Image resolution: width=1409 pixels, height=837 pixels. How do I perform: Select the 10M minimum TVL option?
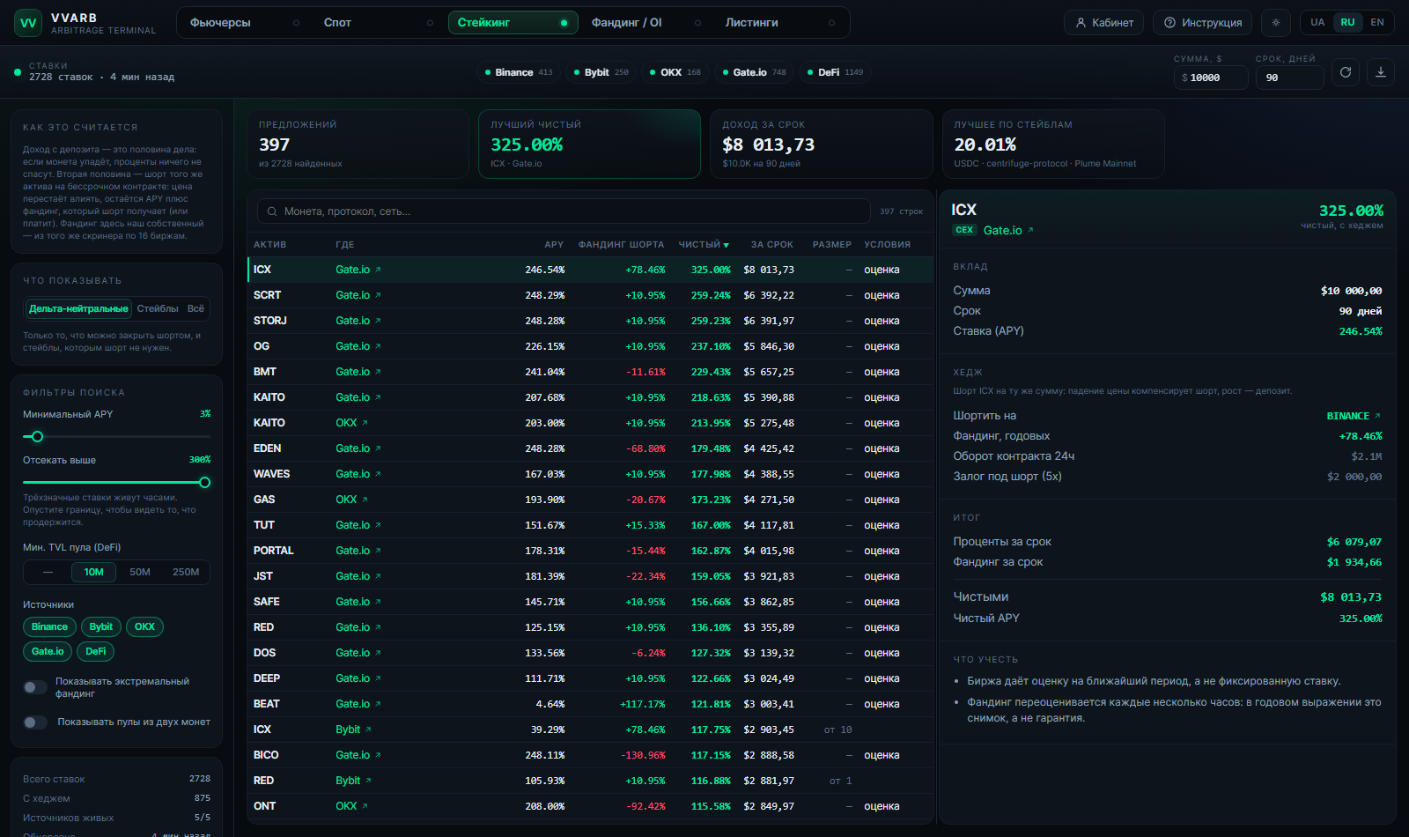pyautogui.click(x=94, y=573)
